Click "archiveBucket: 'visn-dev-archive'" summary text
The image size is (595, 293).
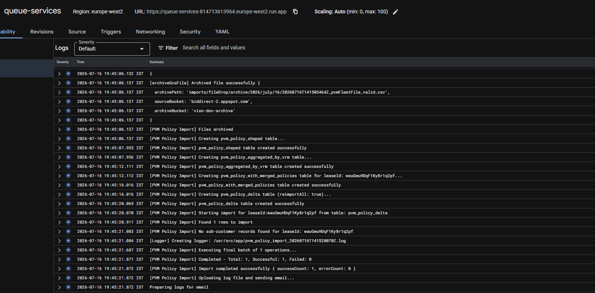[x=195, y=111]
